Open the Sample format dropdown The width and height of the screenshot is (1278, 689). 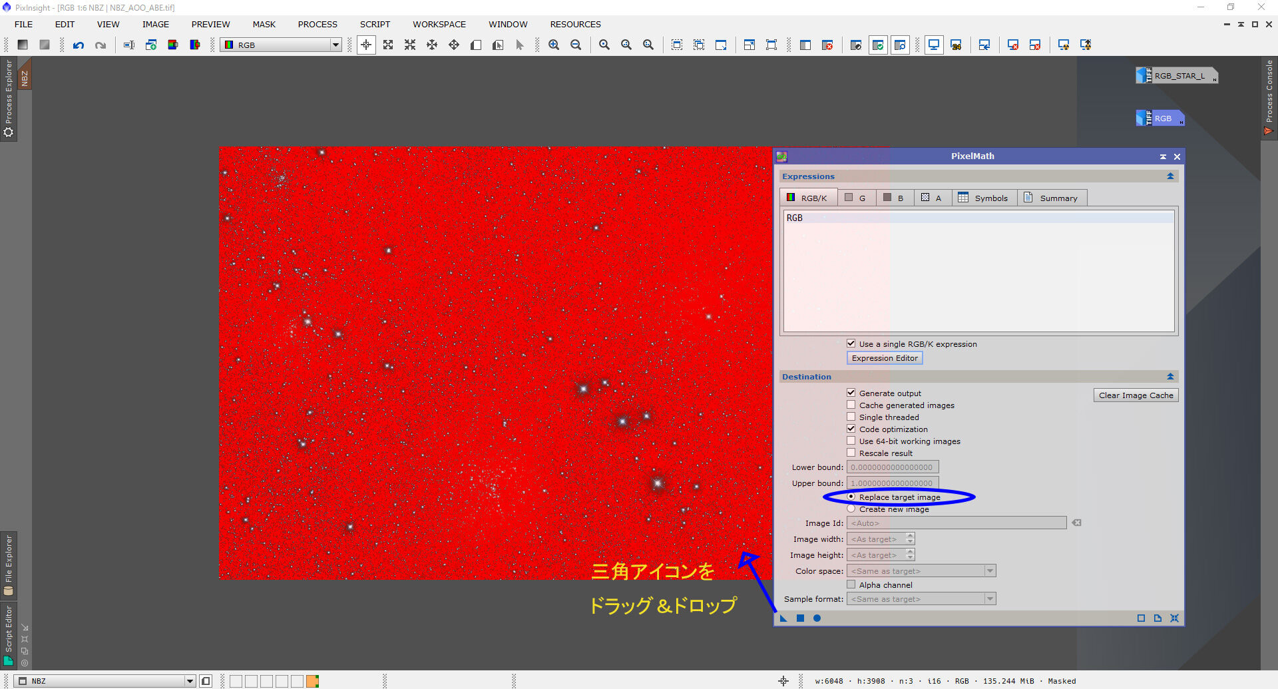pyautogui.click(x=990, y=598)
